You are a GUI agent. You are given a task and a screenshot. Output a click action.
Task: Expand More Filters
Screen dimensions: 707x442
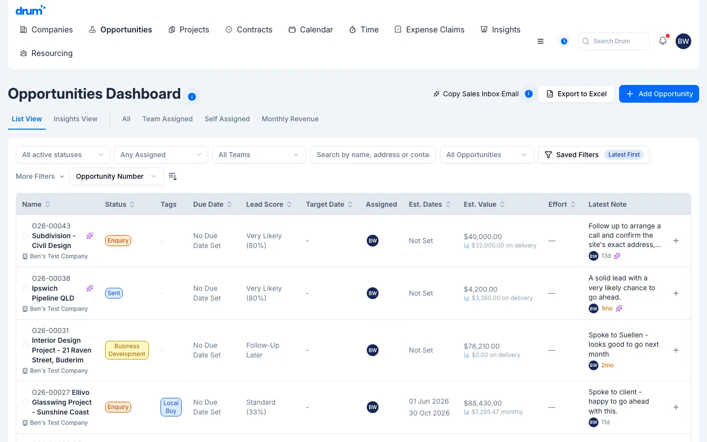[x=40, y=176]
